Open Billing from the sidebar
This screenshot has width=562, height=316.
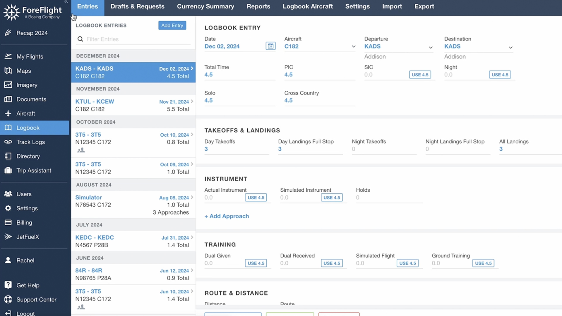[x=24, y=223]
